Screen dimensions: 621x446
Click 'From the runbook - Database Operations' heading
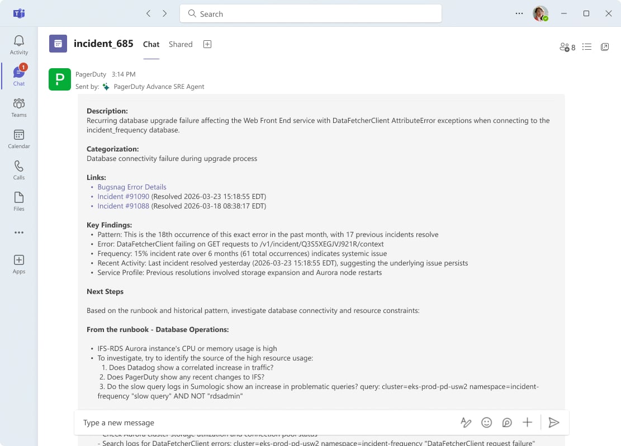158,330
